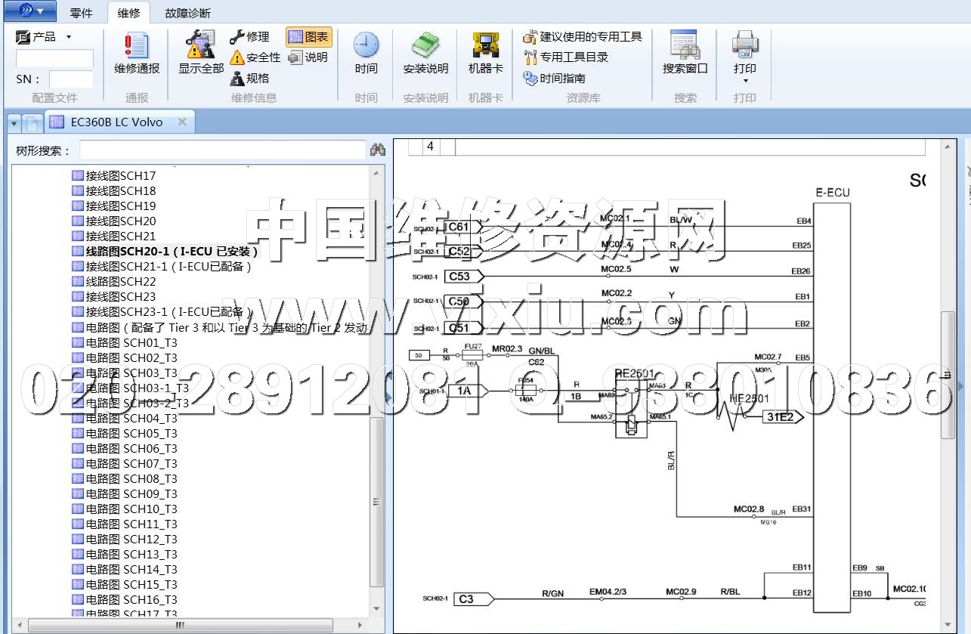
Task: Select the 安全性 safety warning icon
Action: 255,57
